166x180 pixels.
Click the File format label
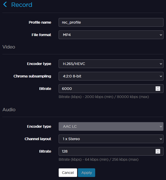click(x=41, y=35)
